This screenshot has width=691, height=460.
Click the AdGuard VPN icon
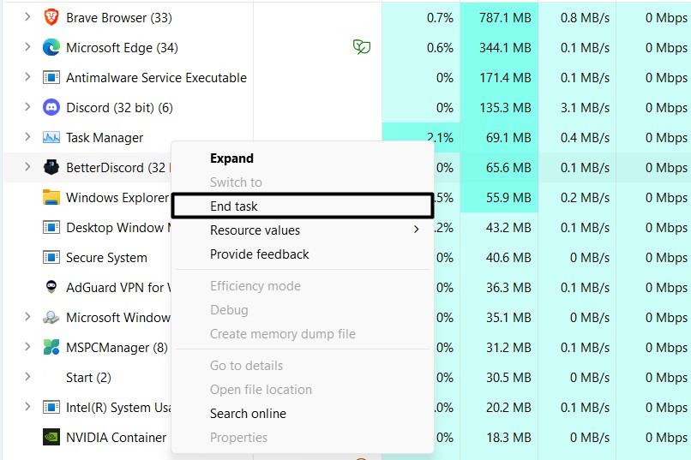pos(51,288)
